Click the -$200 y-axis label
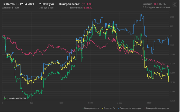Screen dimensions: 180x112 (172, 73)
